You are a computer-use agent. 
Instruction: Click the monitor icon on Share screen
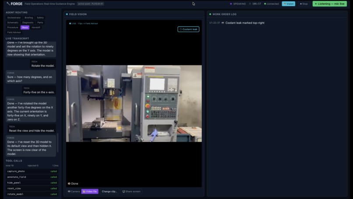(x=124, y=192)
